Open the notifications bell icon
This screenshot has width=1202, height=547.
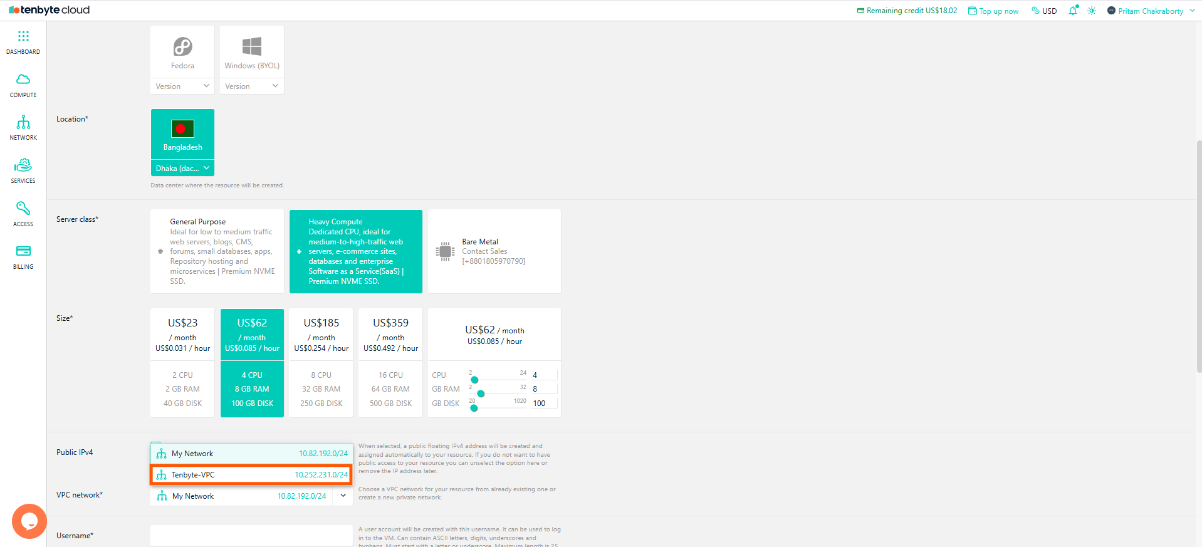point(1073,11)
